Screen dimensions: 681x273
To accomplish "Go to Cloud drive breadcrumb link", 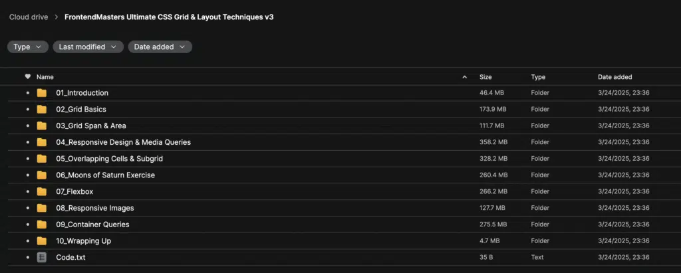I will (x=29, y=17).
